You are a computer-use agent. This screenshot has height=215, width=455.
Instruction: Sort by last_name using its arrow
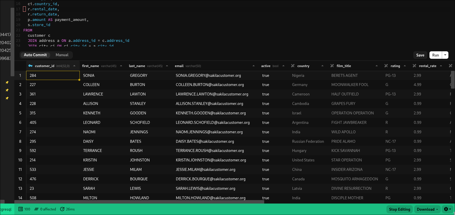click(x=167, y=66)
